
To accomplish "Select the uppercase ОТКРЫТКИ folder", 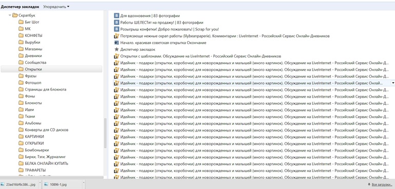I will [x=34, y=143].
